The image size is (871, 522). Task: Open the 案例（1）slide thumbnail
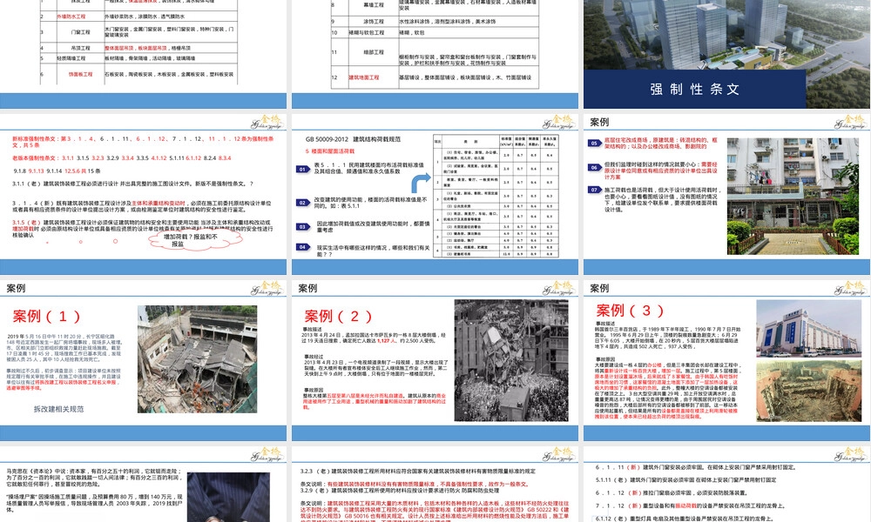coord(144,360)
